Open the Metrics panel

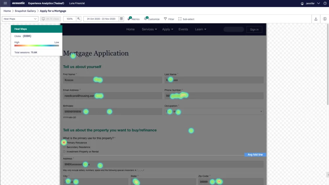134,19
